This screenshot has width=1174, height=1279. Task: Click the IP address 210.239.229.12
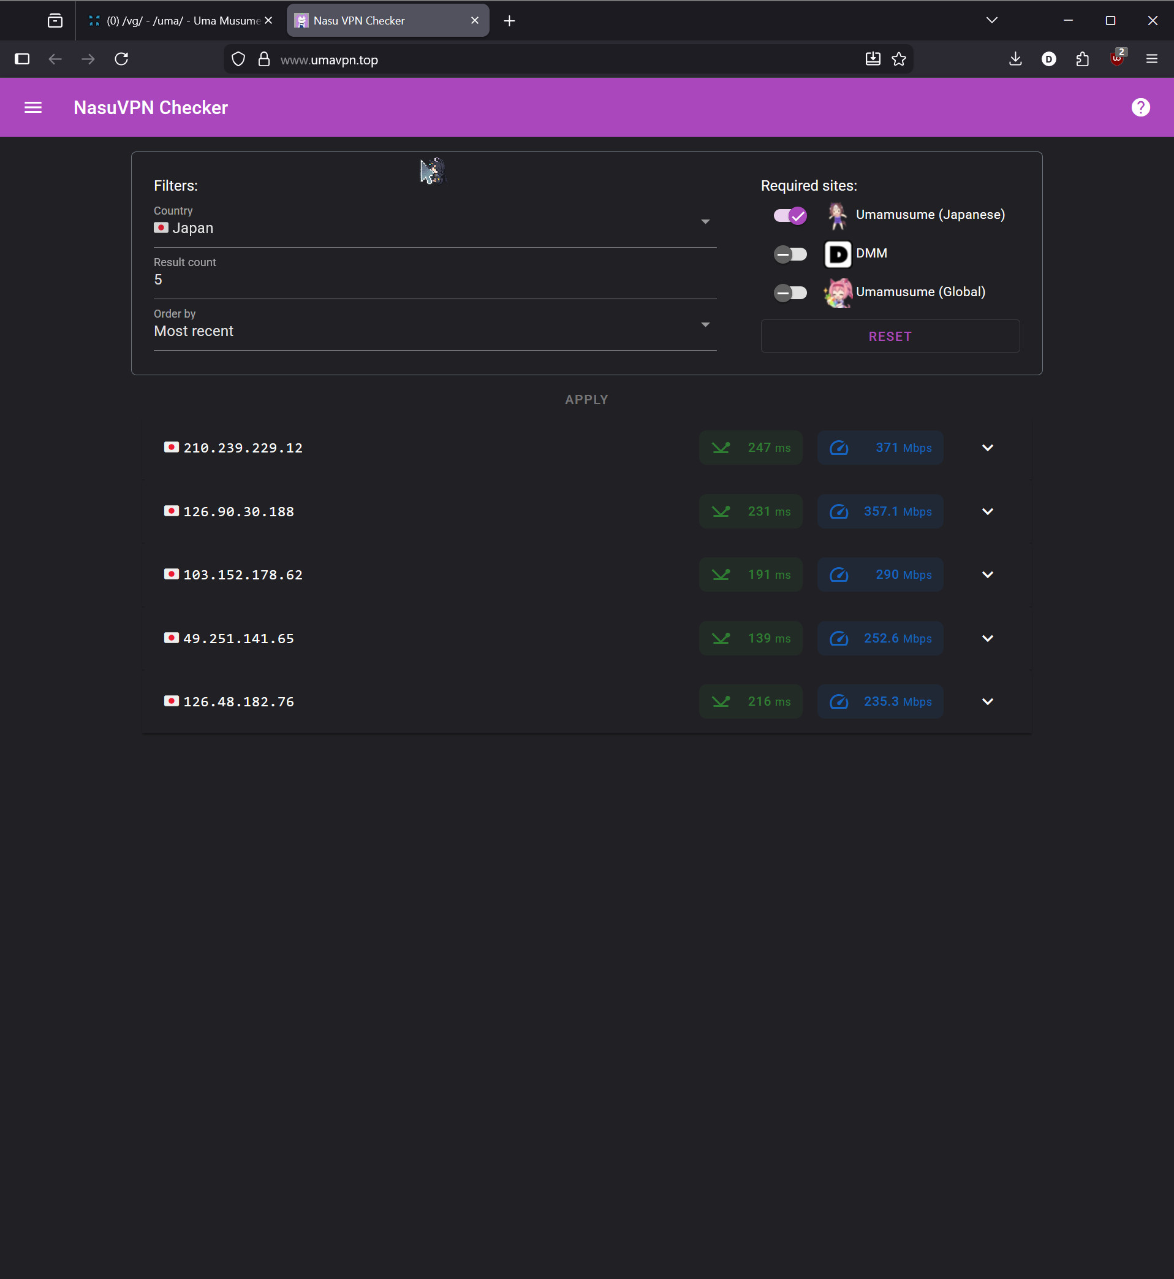[x=243, y=448]
